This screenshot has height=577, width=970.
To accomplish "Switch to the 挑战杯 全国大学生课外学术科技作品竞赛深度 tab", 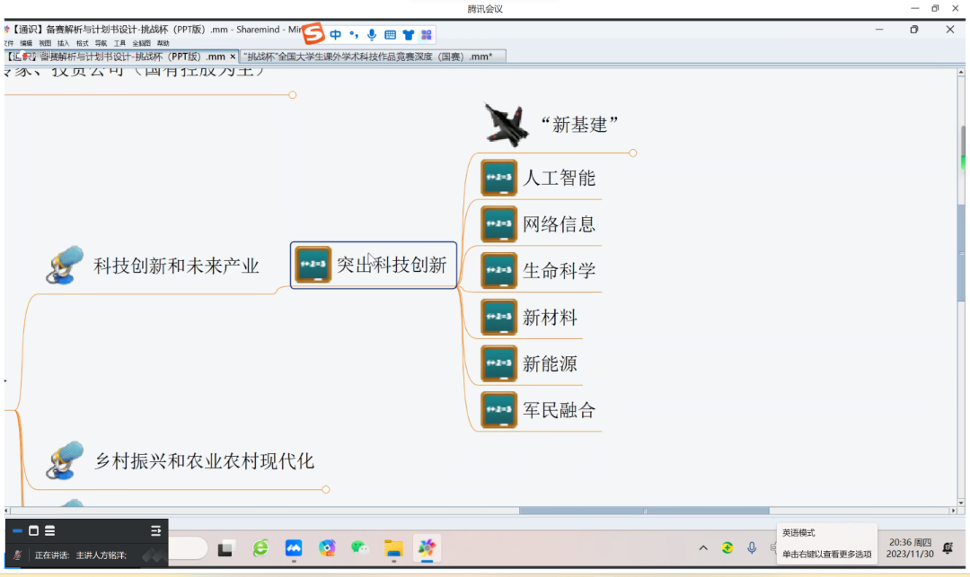I will tap(368, 57).
